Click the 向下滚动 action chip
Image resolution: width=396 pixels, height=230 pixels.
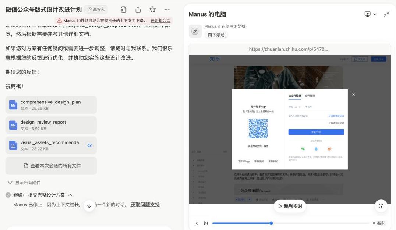point(216,35)
